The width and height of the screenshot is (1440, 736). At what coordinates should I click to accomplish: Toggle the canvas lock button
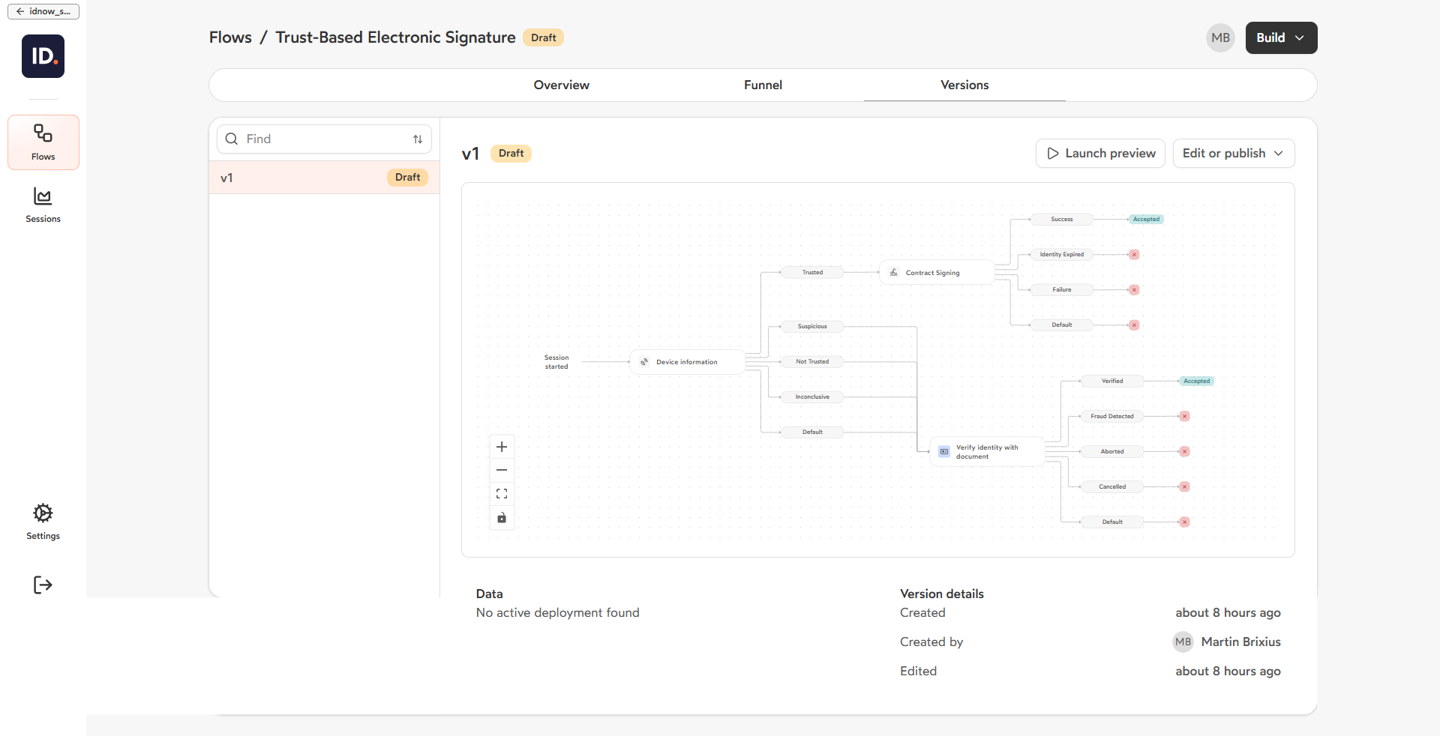tap(502, 518)
